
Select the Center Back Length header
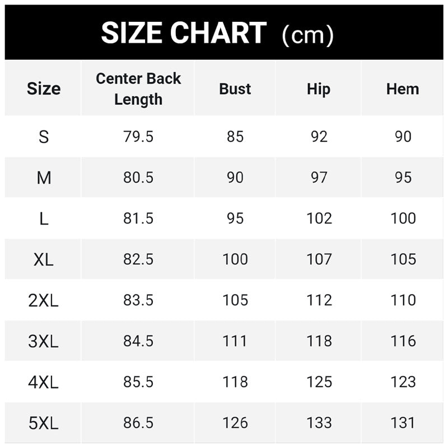point(138,88)
